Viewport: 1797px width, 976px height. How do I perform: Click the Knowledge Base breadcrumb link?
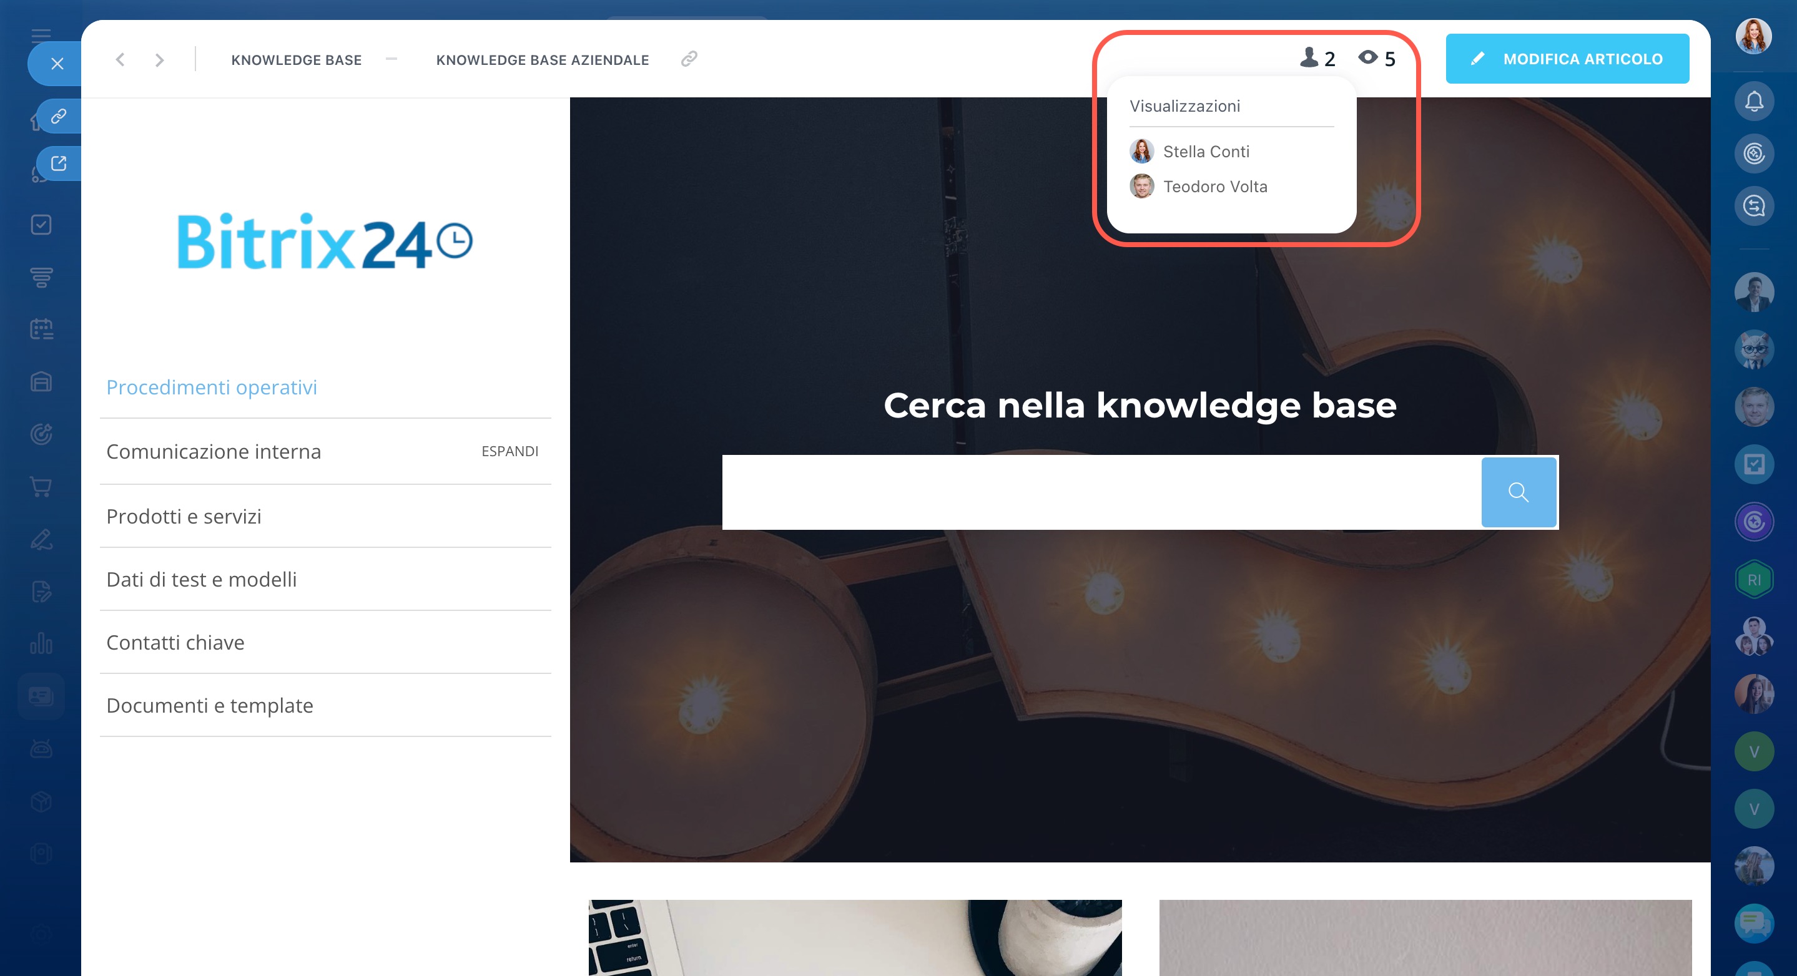(296, 60)
